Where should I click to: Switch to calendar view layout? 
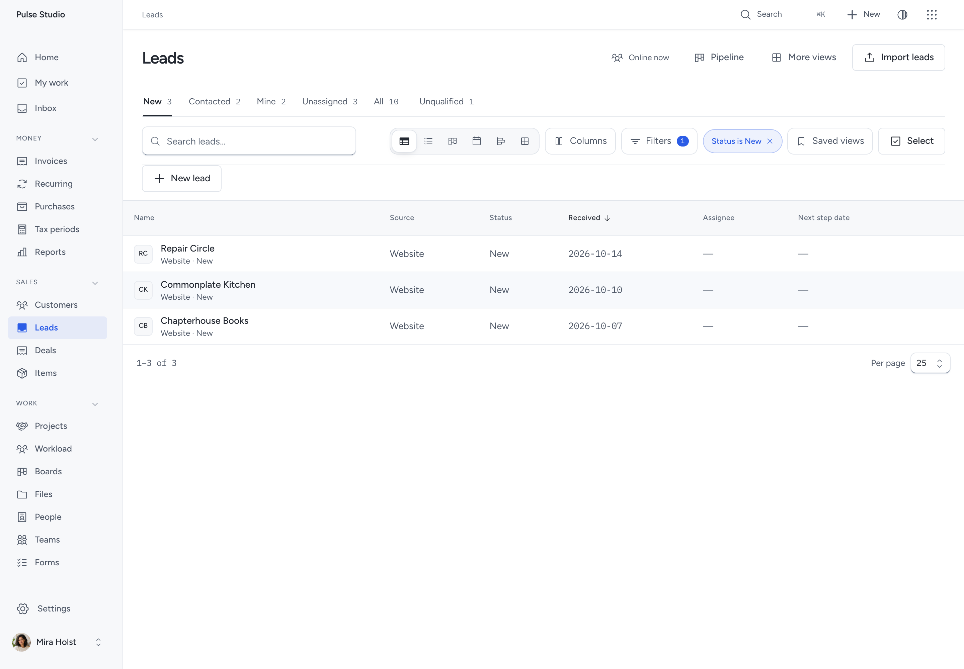tap(477, 141)
